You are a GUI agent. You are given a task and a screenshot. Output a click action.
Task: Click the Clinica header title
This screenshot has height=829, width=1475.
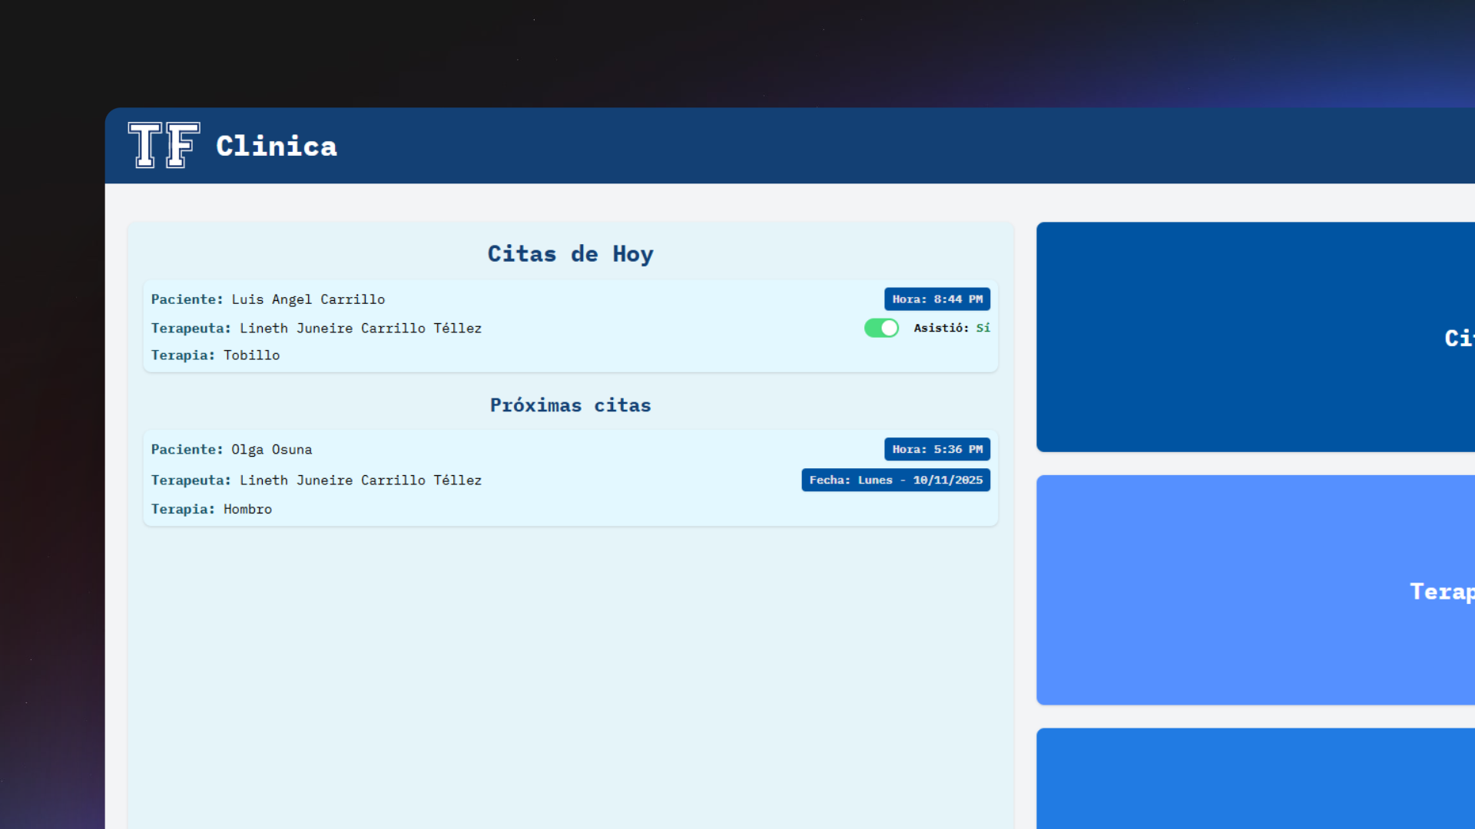[x=277, y=146]
